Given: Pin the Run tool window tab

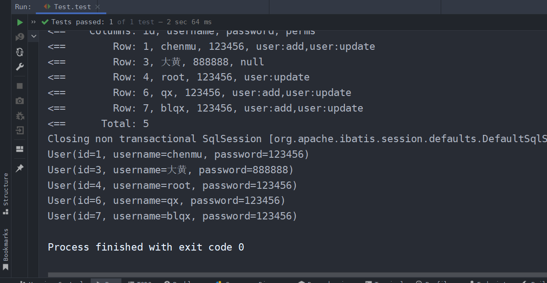Looking at the screenshot, I should tap(19, 168).
